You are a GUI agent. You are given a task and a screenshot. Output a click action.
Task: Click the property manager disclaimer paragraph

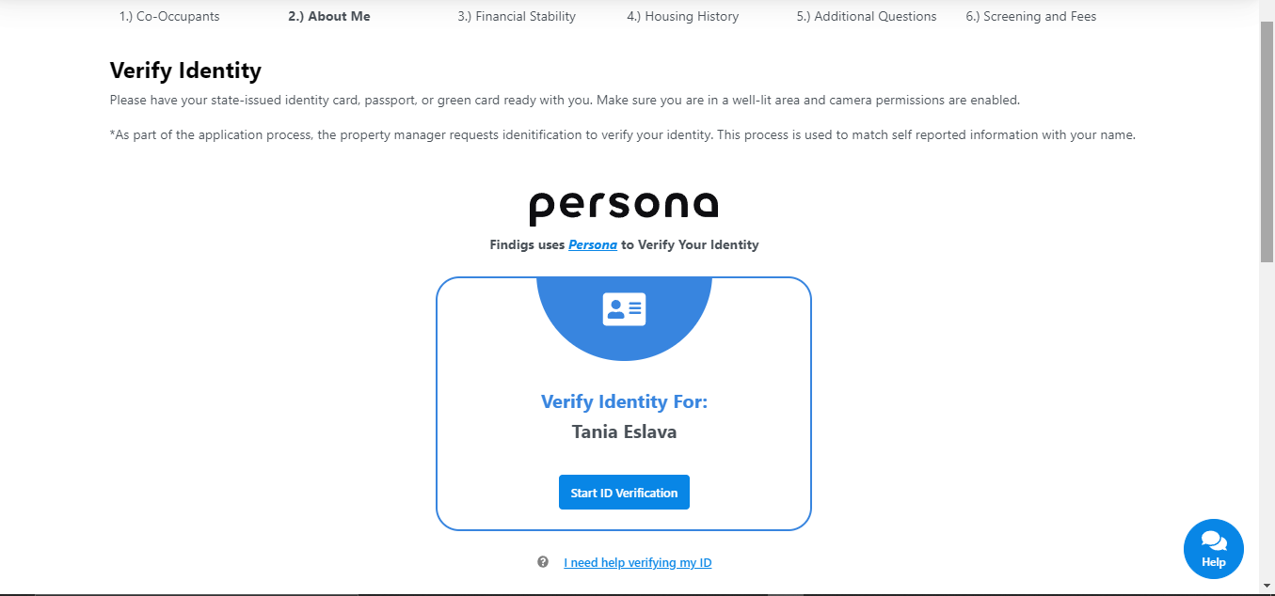click(x=623, y=134)
